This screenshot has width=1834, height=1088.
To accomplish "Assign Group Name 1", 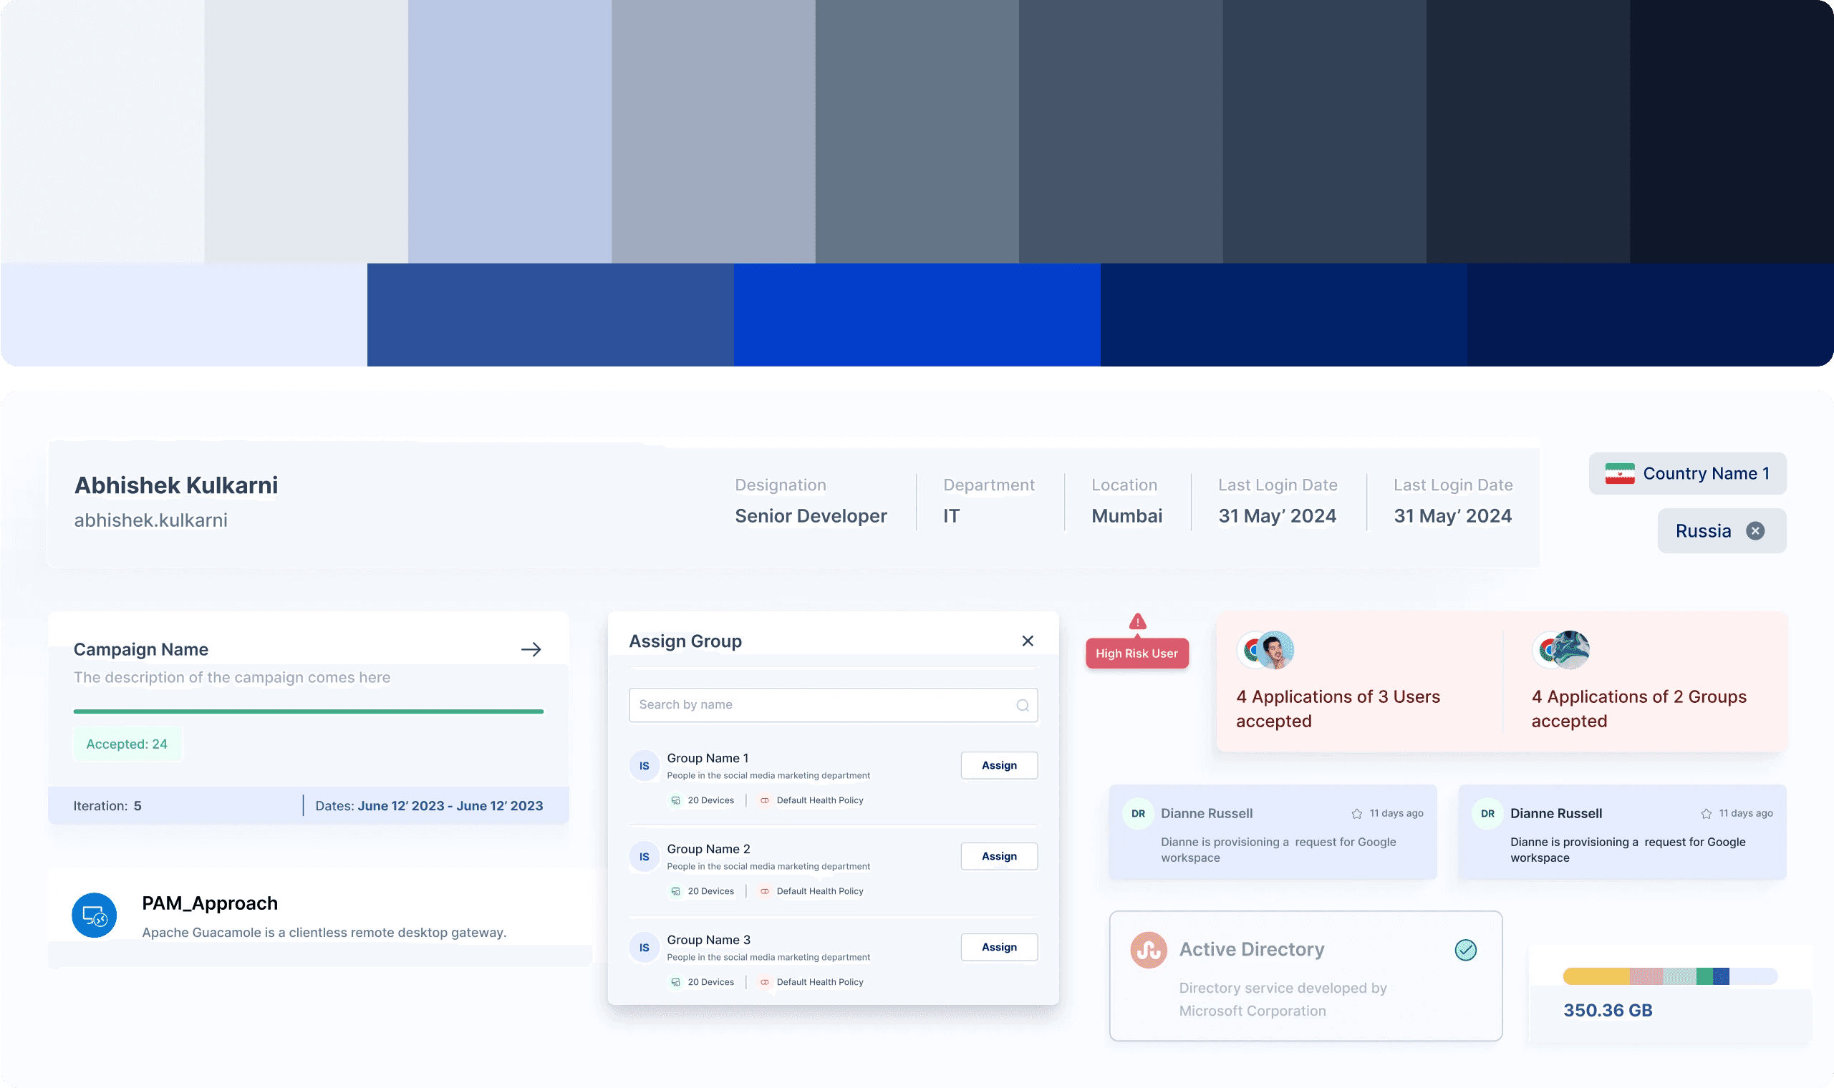I will 999,765.
